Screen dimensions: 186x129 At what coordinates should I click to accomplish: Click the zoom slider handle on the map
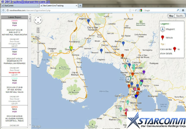[x=38, y=51]
